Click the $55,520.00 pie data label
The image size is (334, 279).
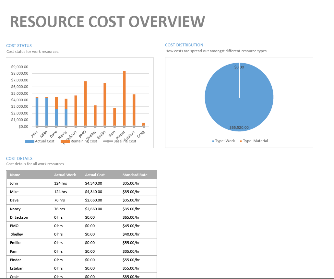click(x=239, y=127)
